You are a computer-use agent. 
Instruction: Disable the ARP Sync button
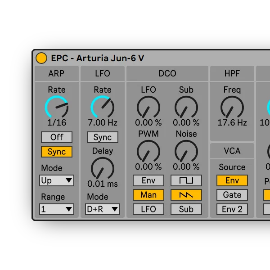pyautogui.click(x=57, y=152)
